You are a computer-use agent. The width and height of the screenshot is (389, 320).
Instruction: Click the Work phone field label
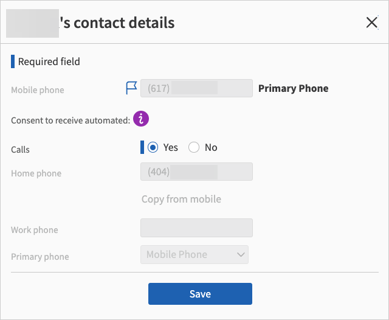coord(35,230)
